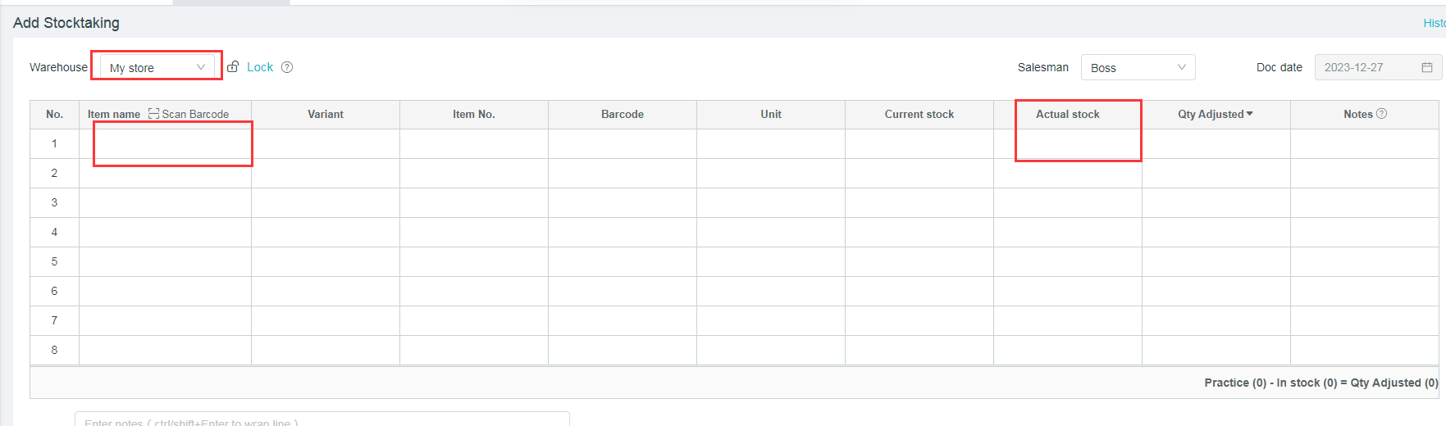Image resolution: width=1446 pixels, height=426 pixels.
Task: Click the help icon next to Lock
Action: tap(287, 67)
